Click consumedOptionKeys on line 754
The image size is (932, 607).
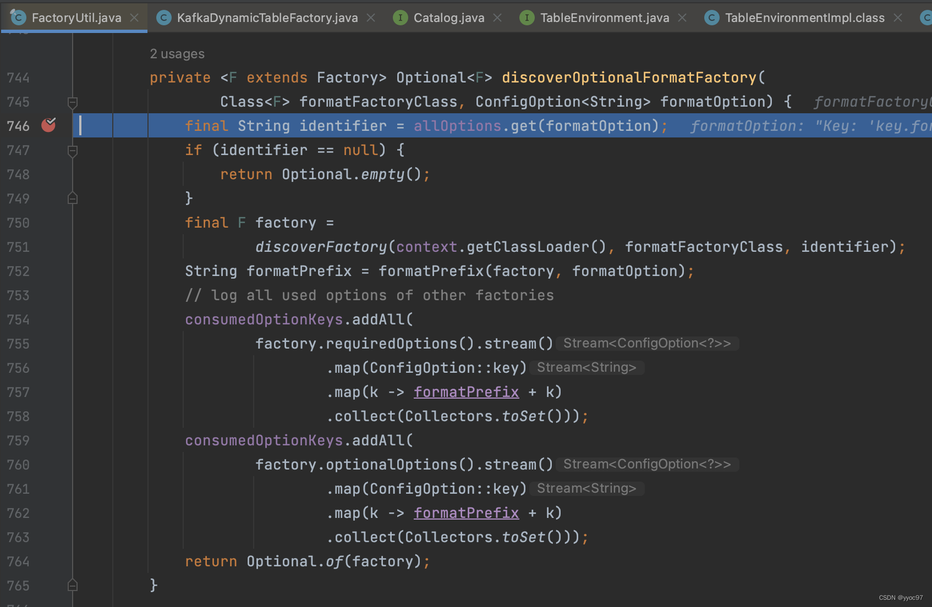pos(264,319)
